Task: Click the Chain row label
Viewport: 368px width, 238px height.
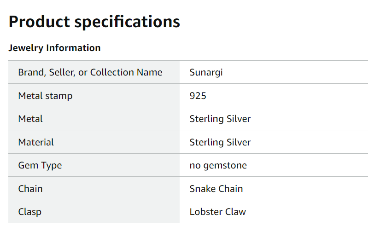Action: click(x=30, y=189)
